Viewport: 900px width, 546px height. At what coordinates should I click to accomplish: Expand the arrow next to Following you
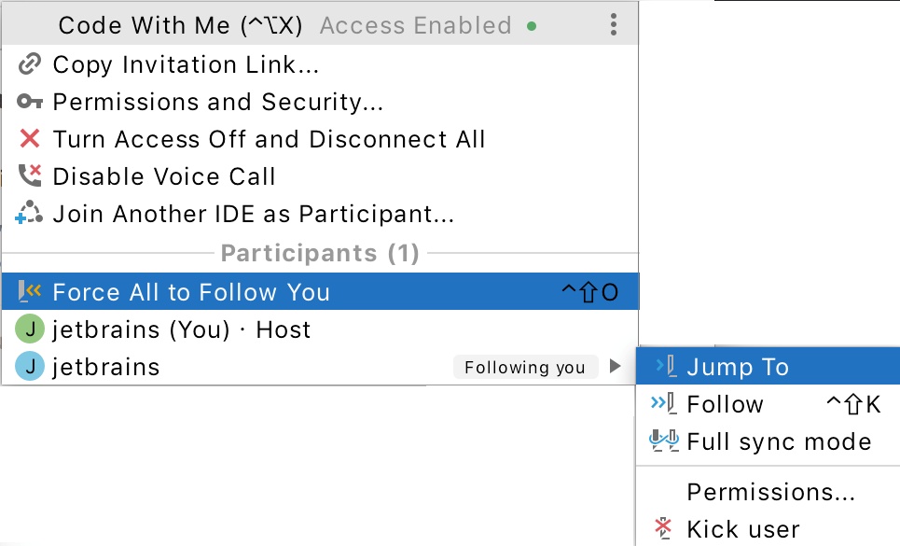tap(616, 366)
